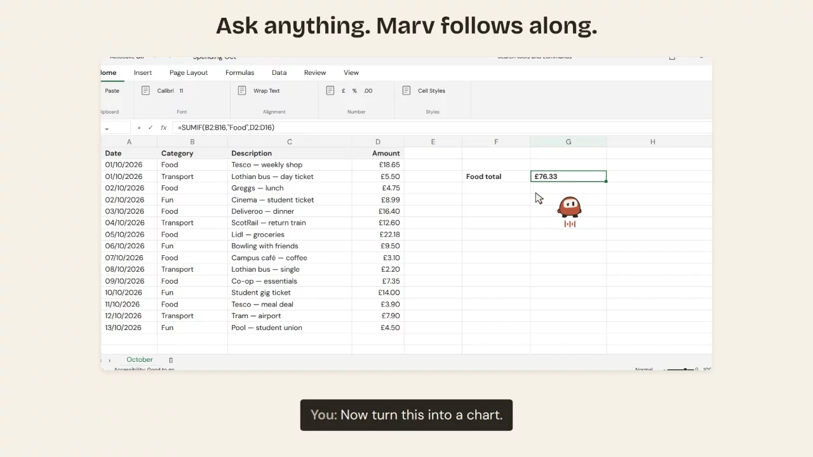Click the Font group icon beside Calibri
The height and width of the screenshot is (457, 813).
coord(145,91)
